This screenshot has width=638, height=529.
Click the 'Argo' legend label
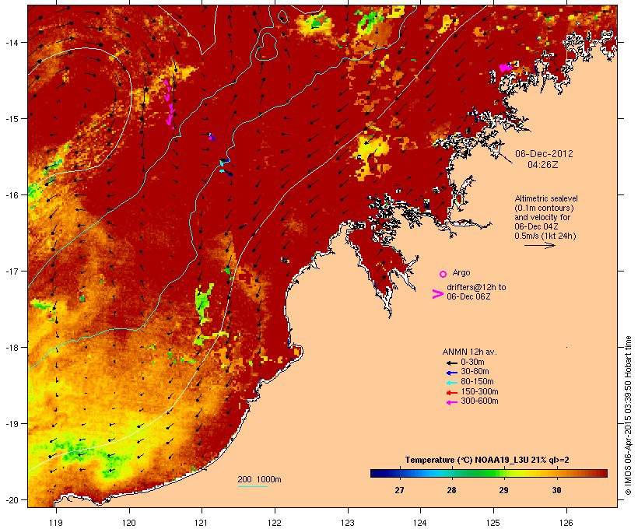461,272
